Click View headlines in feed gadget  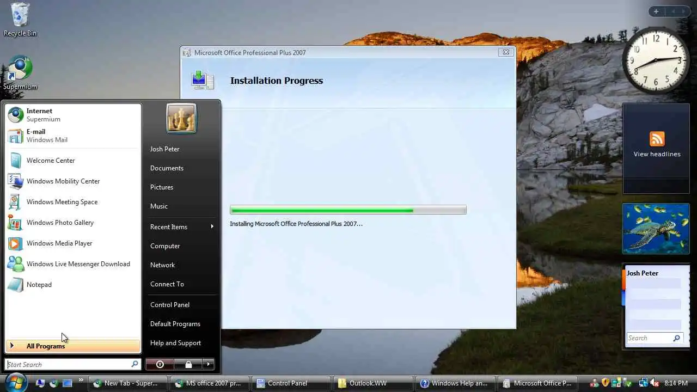[x=657, y=154]
